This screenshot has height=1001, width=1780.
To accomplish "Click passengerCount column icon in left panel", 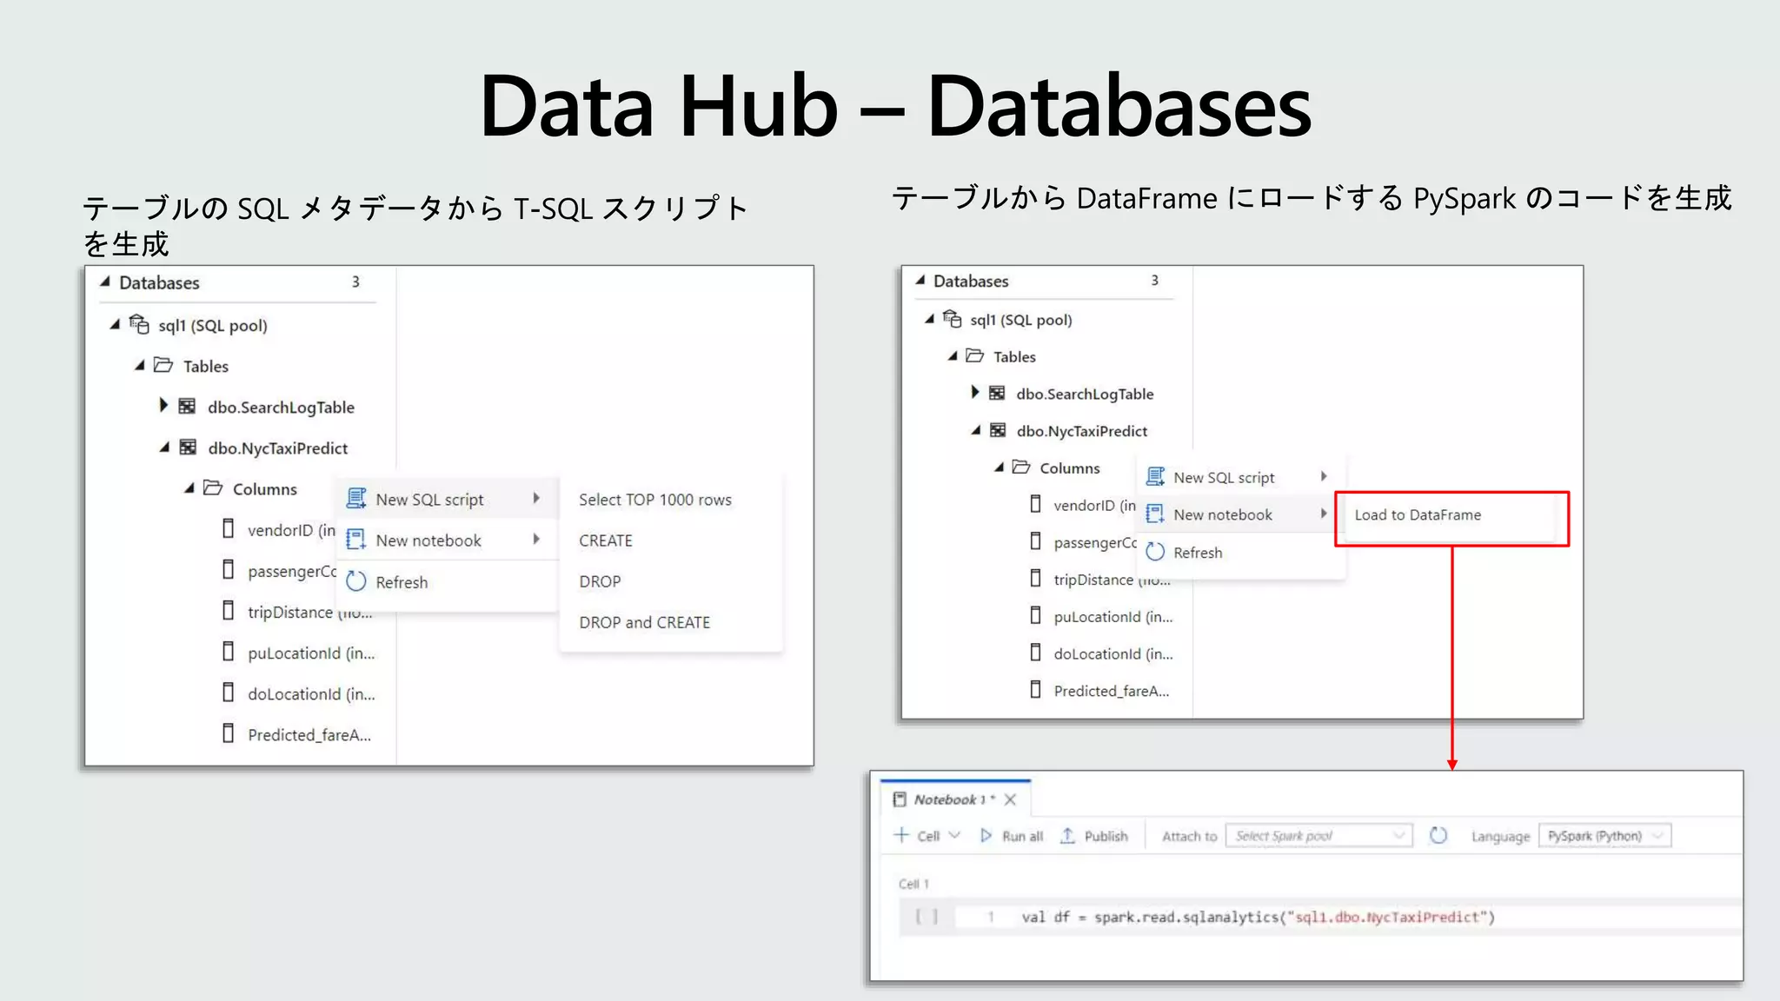I will tap(228, 569).
